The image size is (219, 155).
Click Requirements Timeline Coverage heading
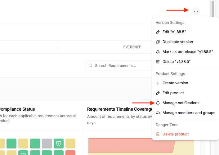pos(120,109)
